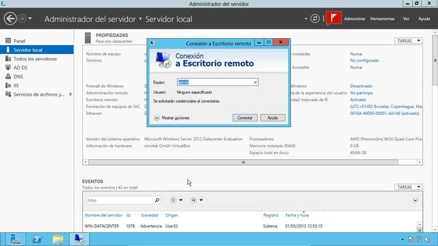Screen dimensions: 438x246
Task: Click the Panel dashboard icon
Action: pyautogui.click(x=8, y=41)
